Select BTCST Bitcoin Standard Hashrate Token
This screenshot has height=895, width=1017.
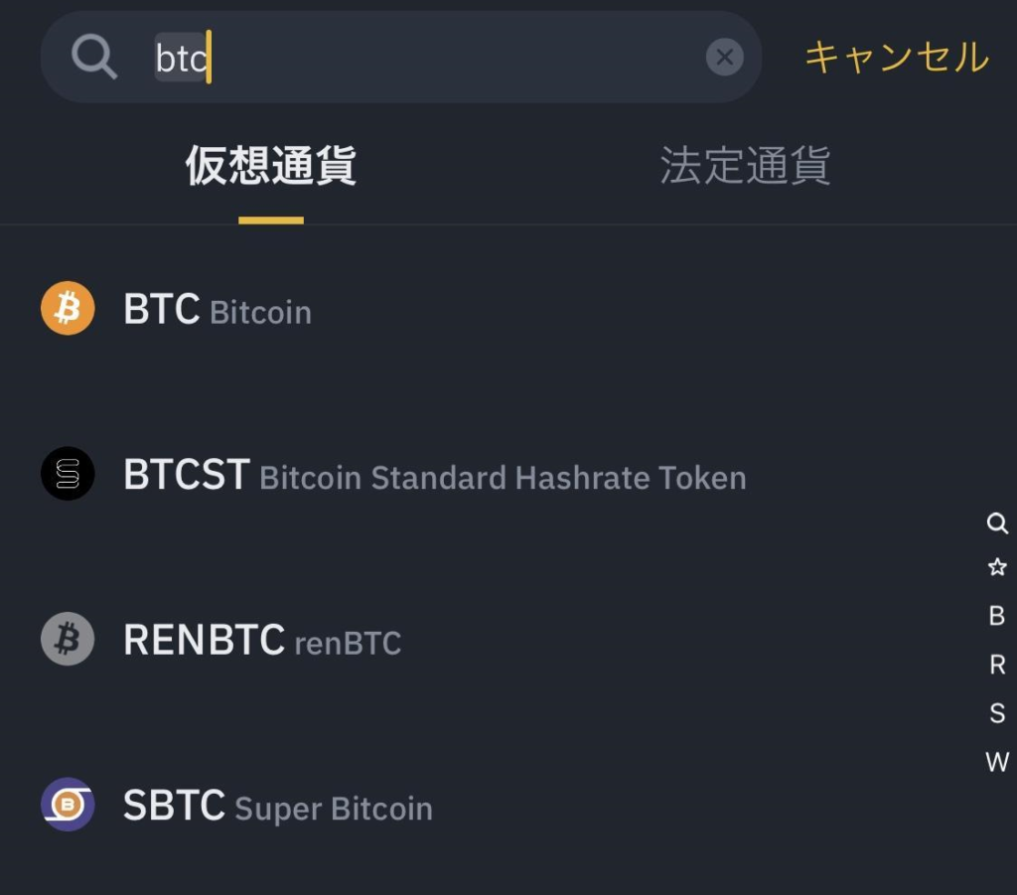[x=397, y=474]
